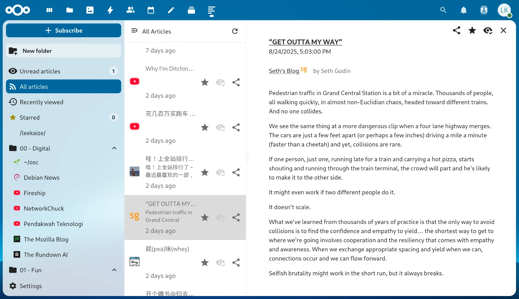Open Recently viewed

[x=64, y=102]
